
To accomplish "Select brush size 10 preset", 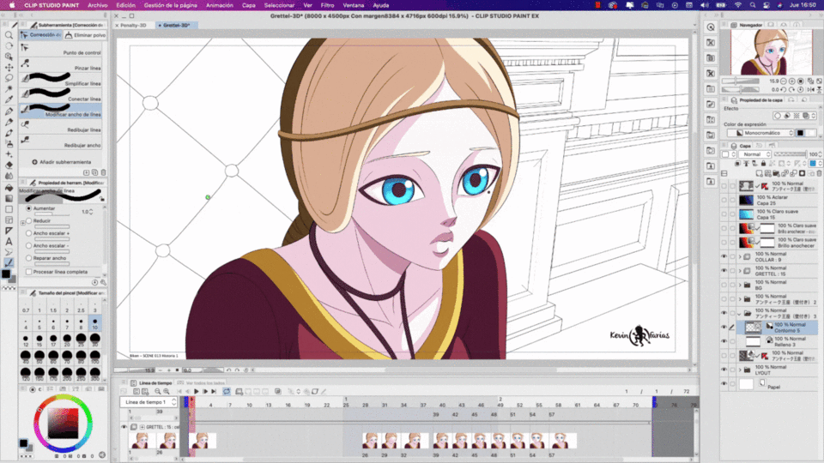I will (94, 322).
